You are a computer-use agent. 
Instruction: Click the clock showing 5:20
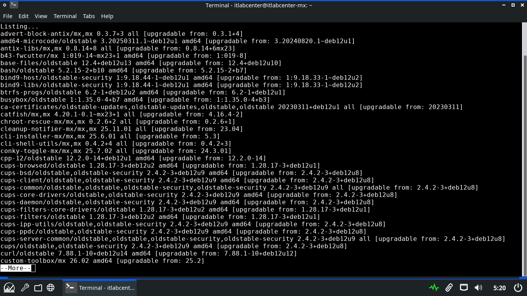coord(499,288)
